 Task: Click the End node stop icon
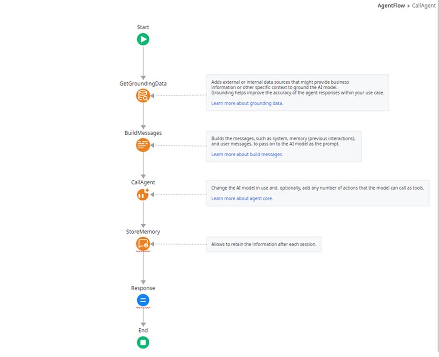pyautogui.click(x=143, y=342)
